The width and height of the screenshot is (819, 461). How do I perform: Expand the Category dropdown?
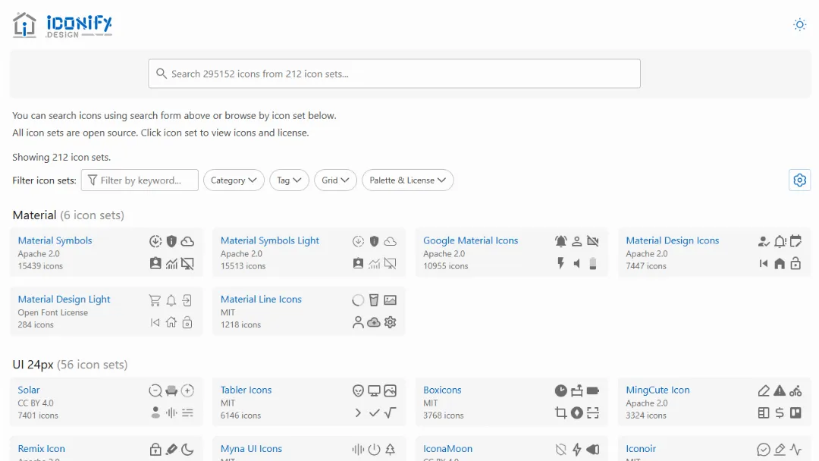[x=234, y=180]
